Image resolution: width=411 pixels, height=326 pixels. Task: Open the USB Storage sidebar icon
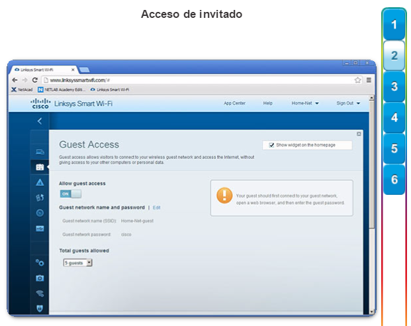coord(40,229)
